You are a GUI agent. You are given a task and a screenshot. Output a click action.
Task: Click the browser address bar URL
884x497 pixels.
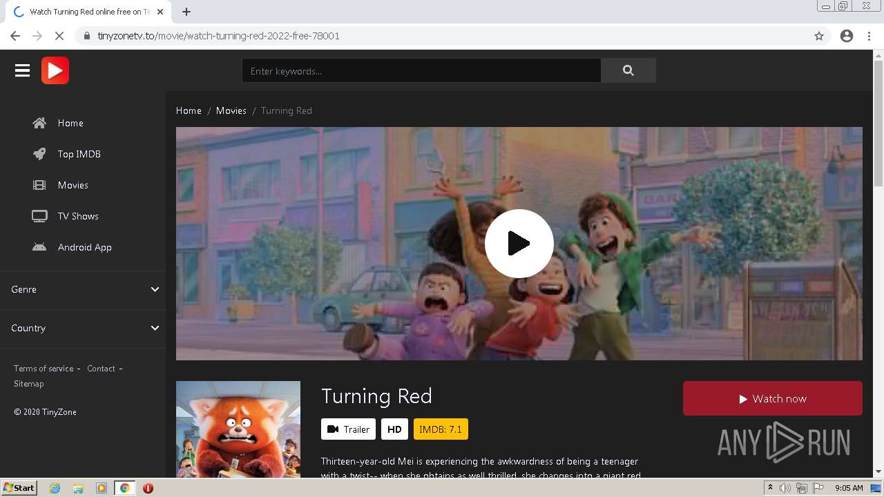tap(218, 36)
